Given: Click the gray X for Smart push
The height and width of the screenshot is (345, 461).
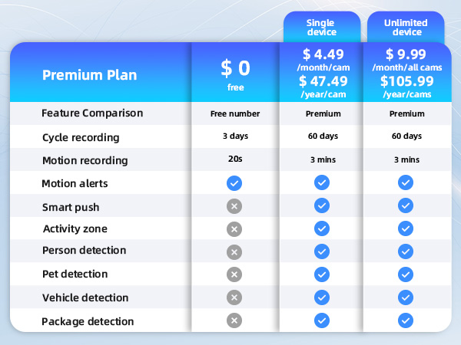Looking at the screenshot, I should coord(235,206).
